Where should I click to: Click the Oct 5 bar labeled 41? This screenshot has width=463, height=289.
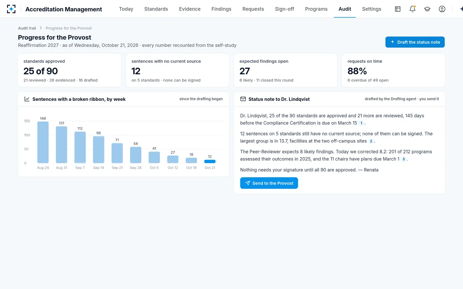pos(154,157)
